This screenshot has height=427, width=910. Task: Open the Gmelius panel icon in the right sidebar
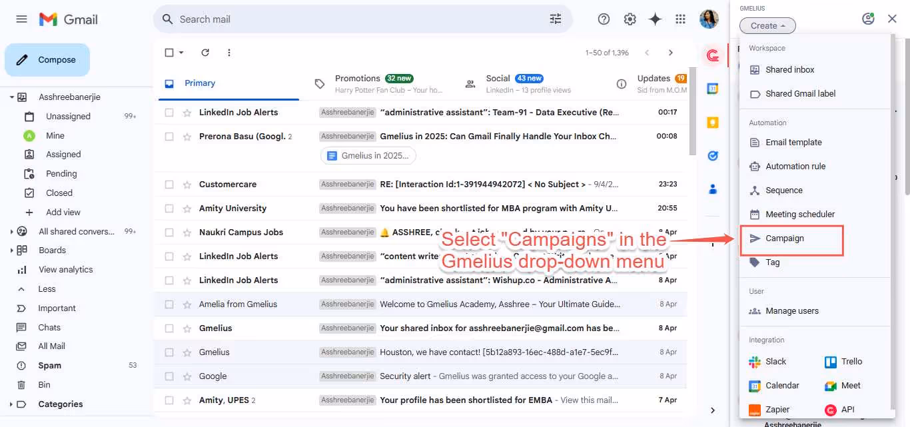[x=713, y=55]
